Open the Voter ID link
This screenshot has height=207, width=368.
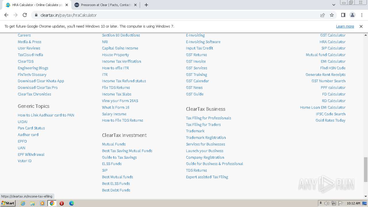tap(25, 161)
